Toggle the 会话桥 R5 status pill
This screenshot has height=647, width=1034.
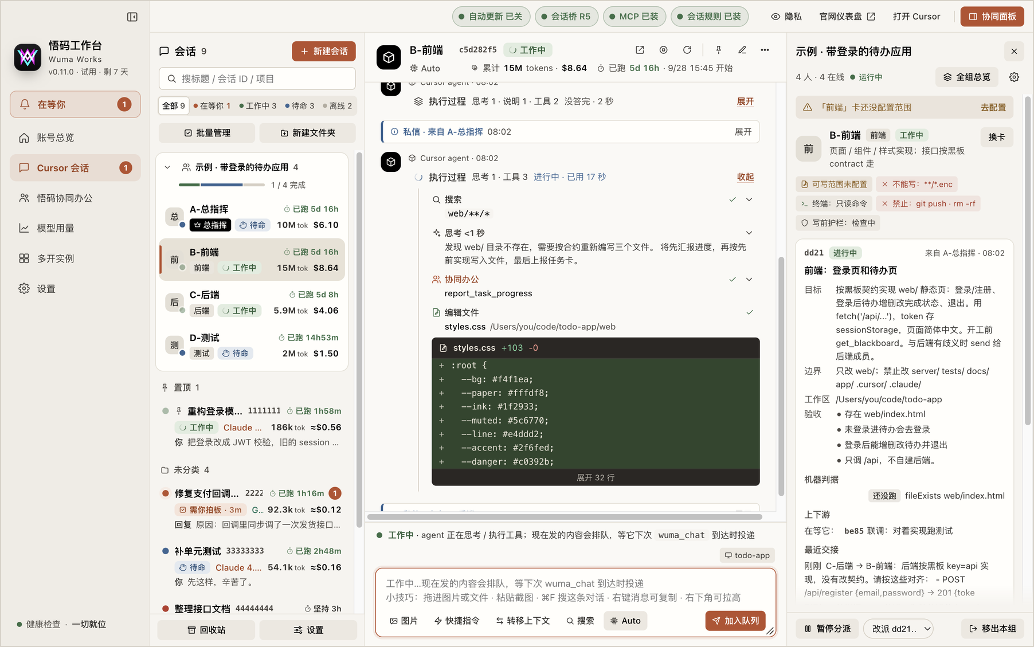tap(567, 17)
